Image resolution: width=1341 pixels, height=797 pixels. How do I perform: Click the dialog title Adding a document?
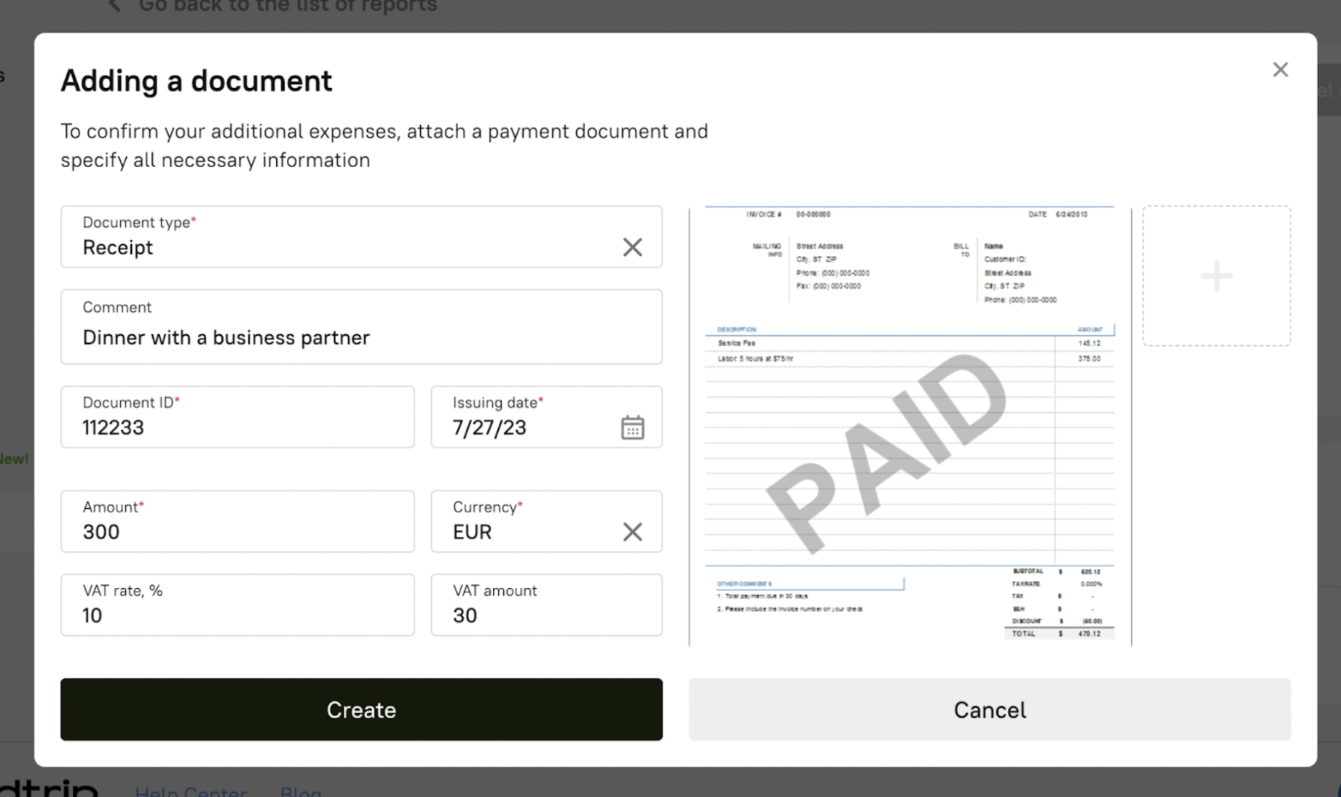(196, 81)
